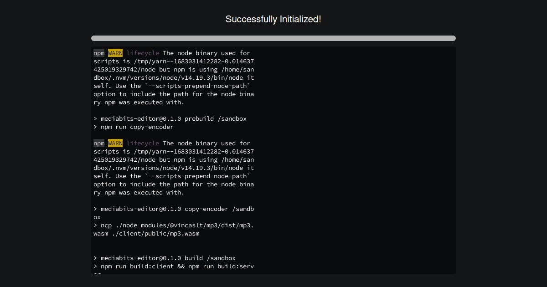
Task: Select the npm label before second WARN badge
Action: [x=98, y=143]
